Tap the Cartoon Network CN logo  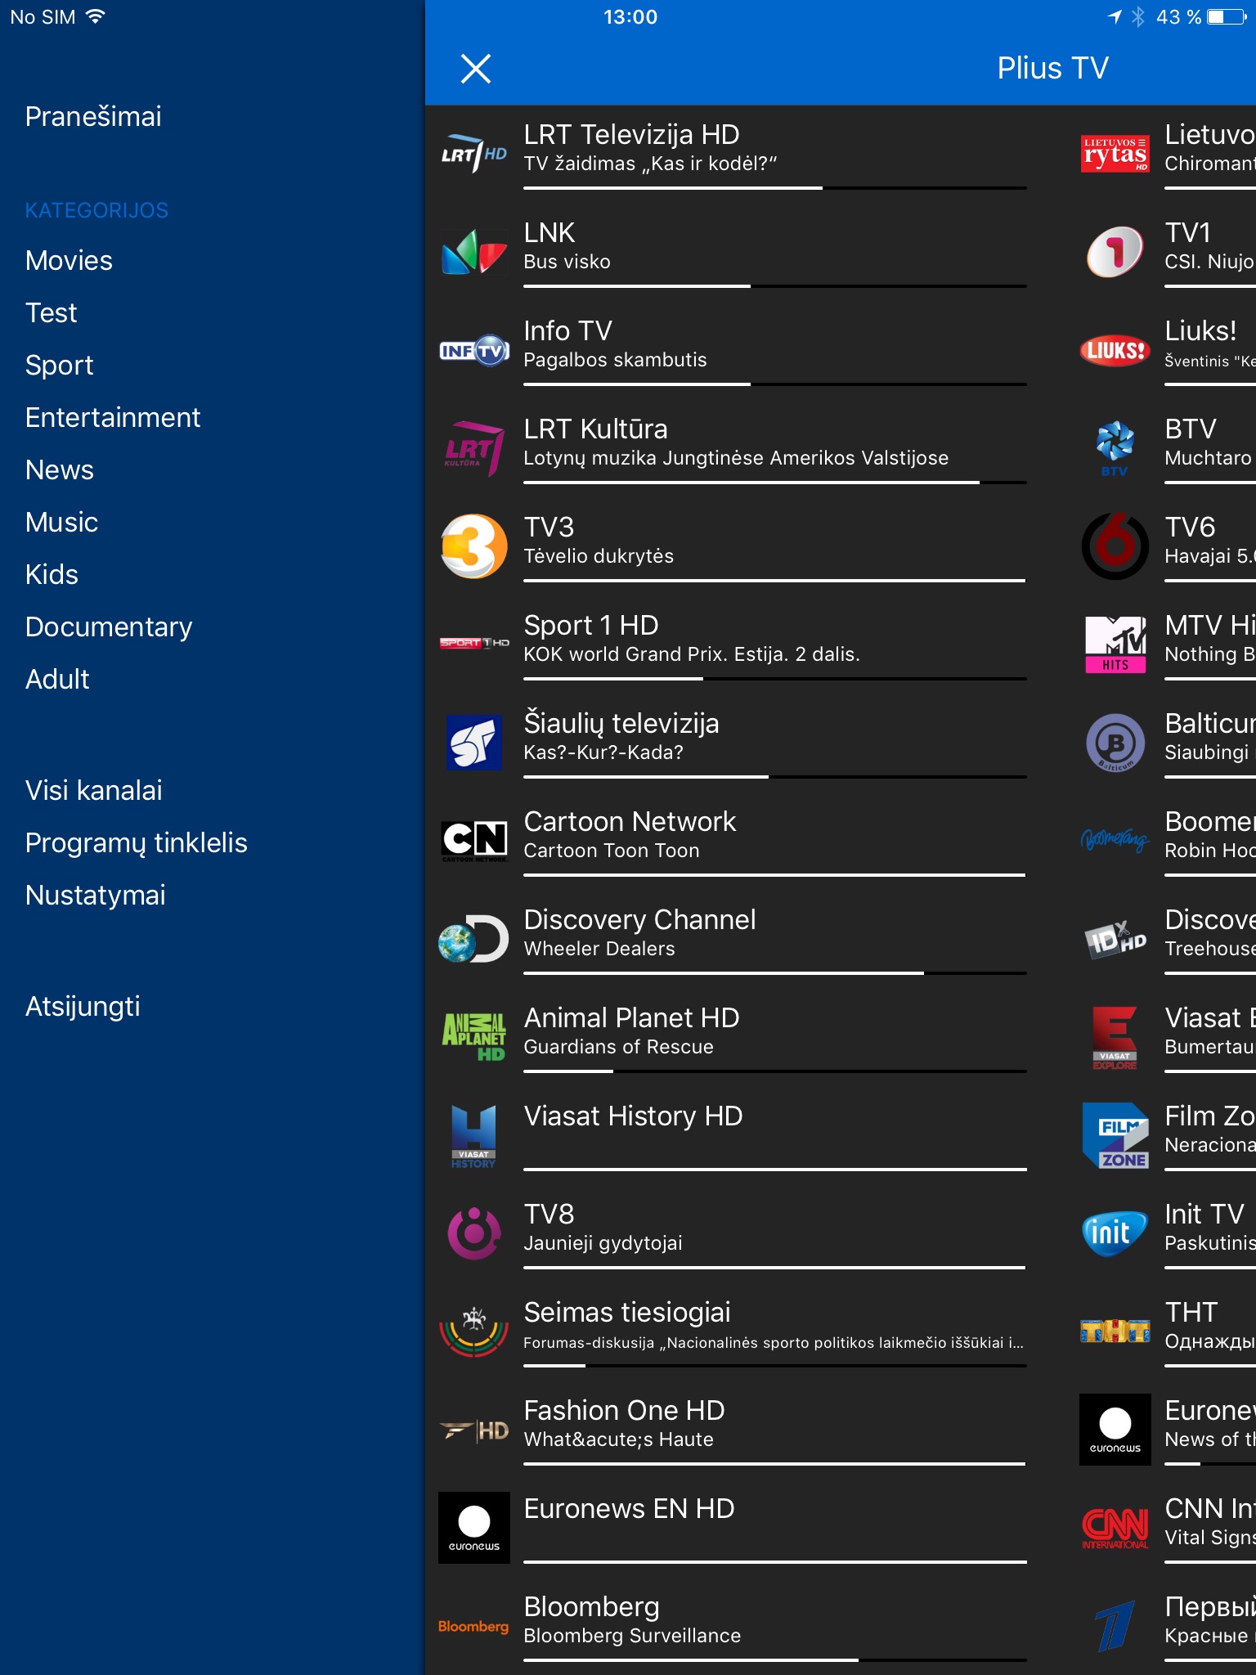pos(474,841)
